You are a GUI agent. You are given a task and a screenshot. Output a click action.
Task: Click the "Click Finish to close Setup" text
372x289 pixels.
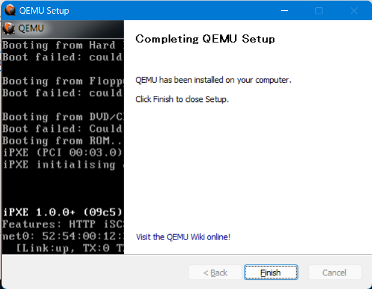point(182,99)
